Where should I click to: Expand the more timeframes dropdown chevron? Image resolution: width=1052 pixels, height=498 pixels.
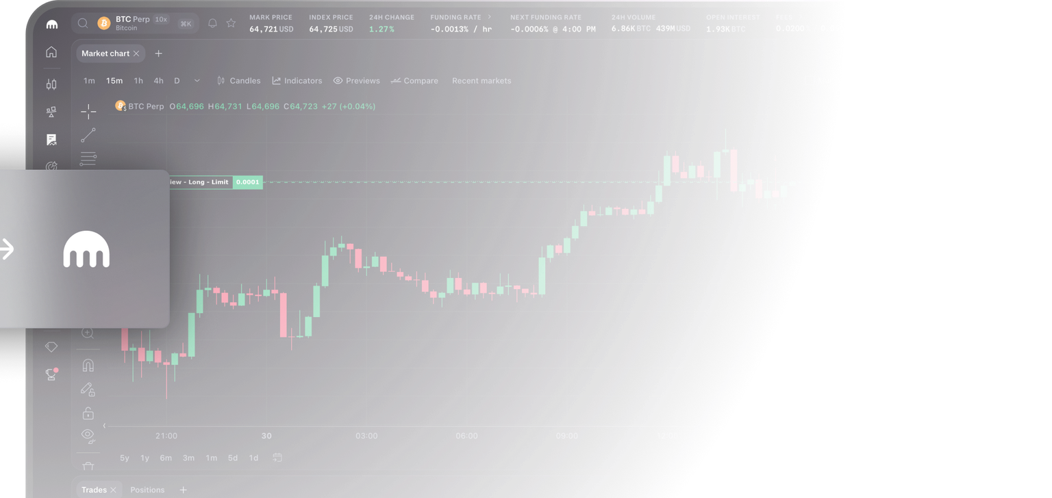point(197,81)
